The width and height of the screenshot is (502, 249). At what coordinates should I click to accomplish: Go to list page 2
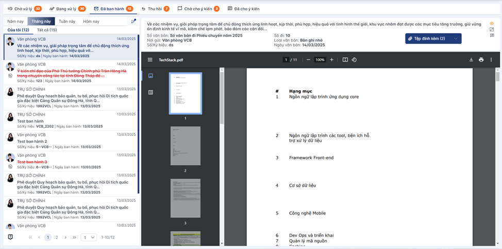tap(57, 238)
